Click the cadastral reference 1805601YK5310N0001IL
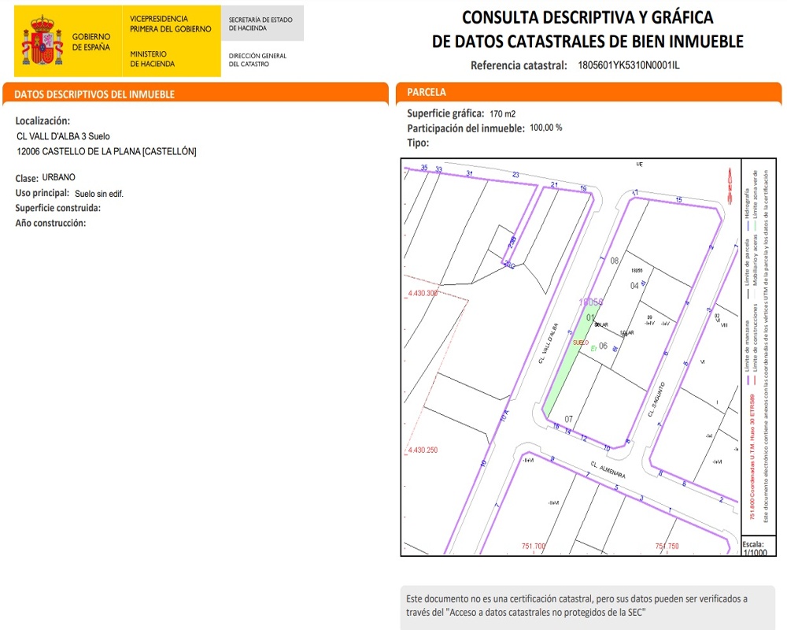The image size is (787, 630). [628, 65]
